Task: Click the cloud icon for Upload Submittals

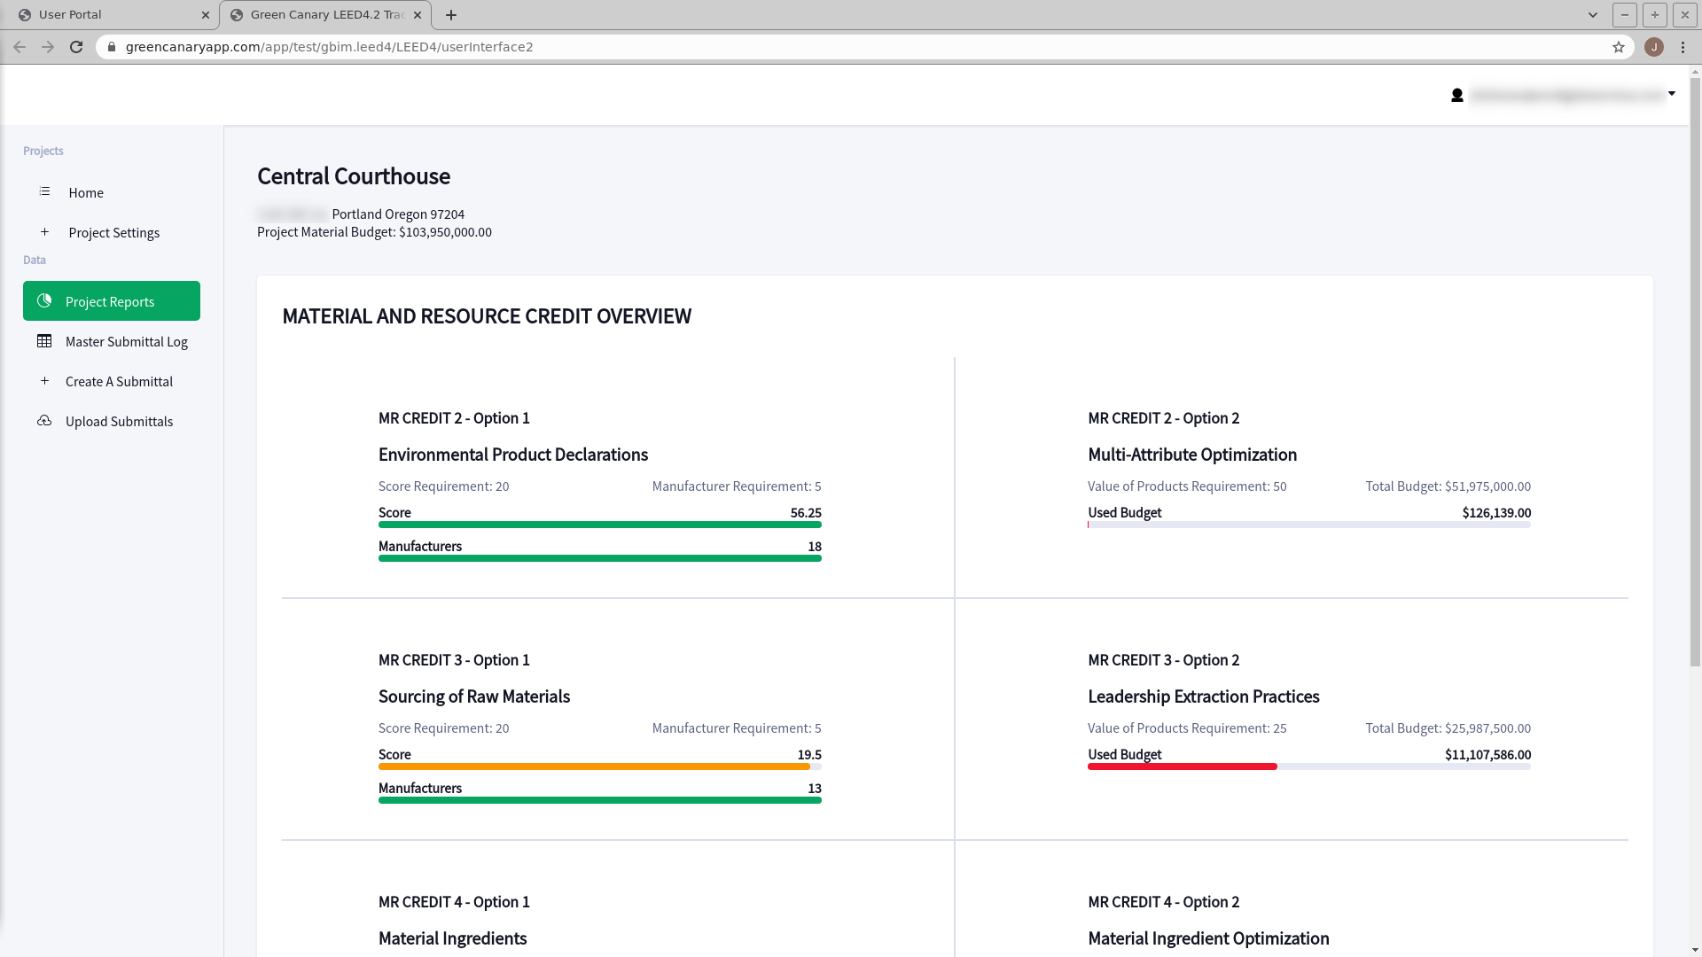Action: [44, 420]
